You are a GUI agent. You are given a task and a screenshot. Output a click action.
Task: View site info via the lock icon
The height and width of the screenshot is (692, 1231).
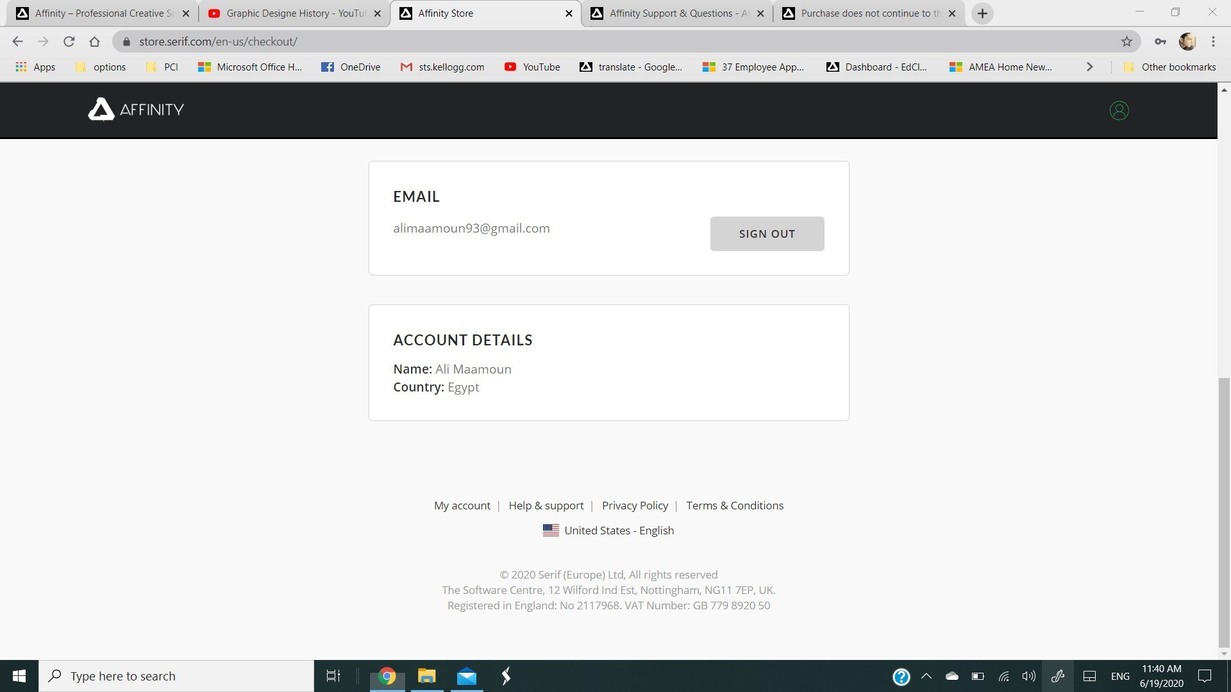click(126, 42)
